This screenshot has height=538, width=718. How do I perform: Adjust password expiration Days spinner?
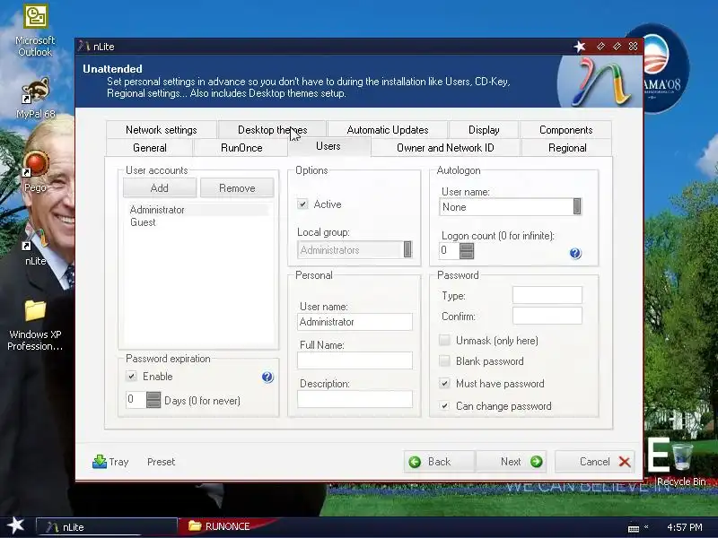153,400
